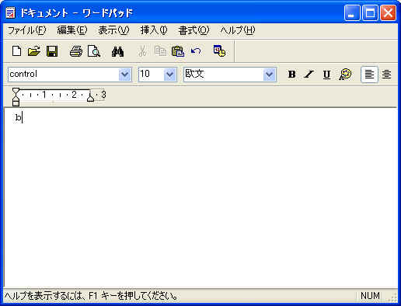Open the font color palette button
Image resolution: width=401 pixels, height=306 pixels.
point(345,75)
